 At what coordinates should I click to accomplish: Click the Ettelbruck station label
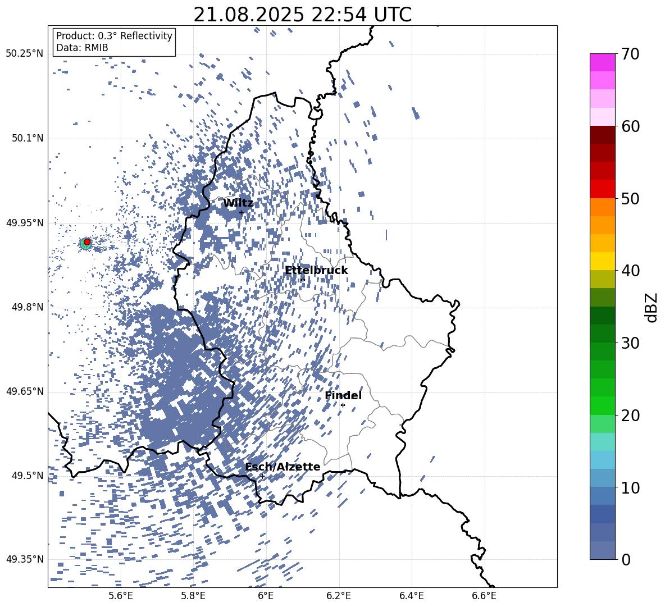pos(316,271)
